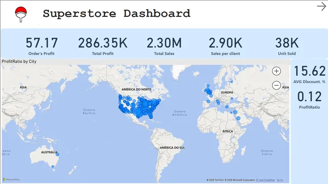Click the AUSTRÁLIA map label

pos(49,152)
